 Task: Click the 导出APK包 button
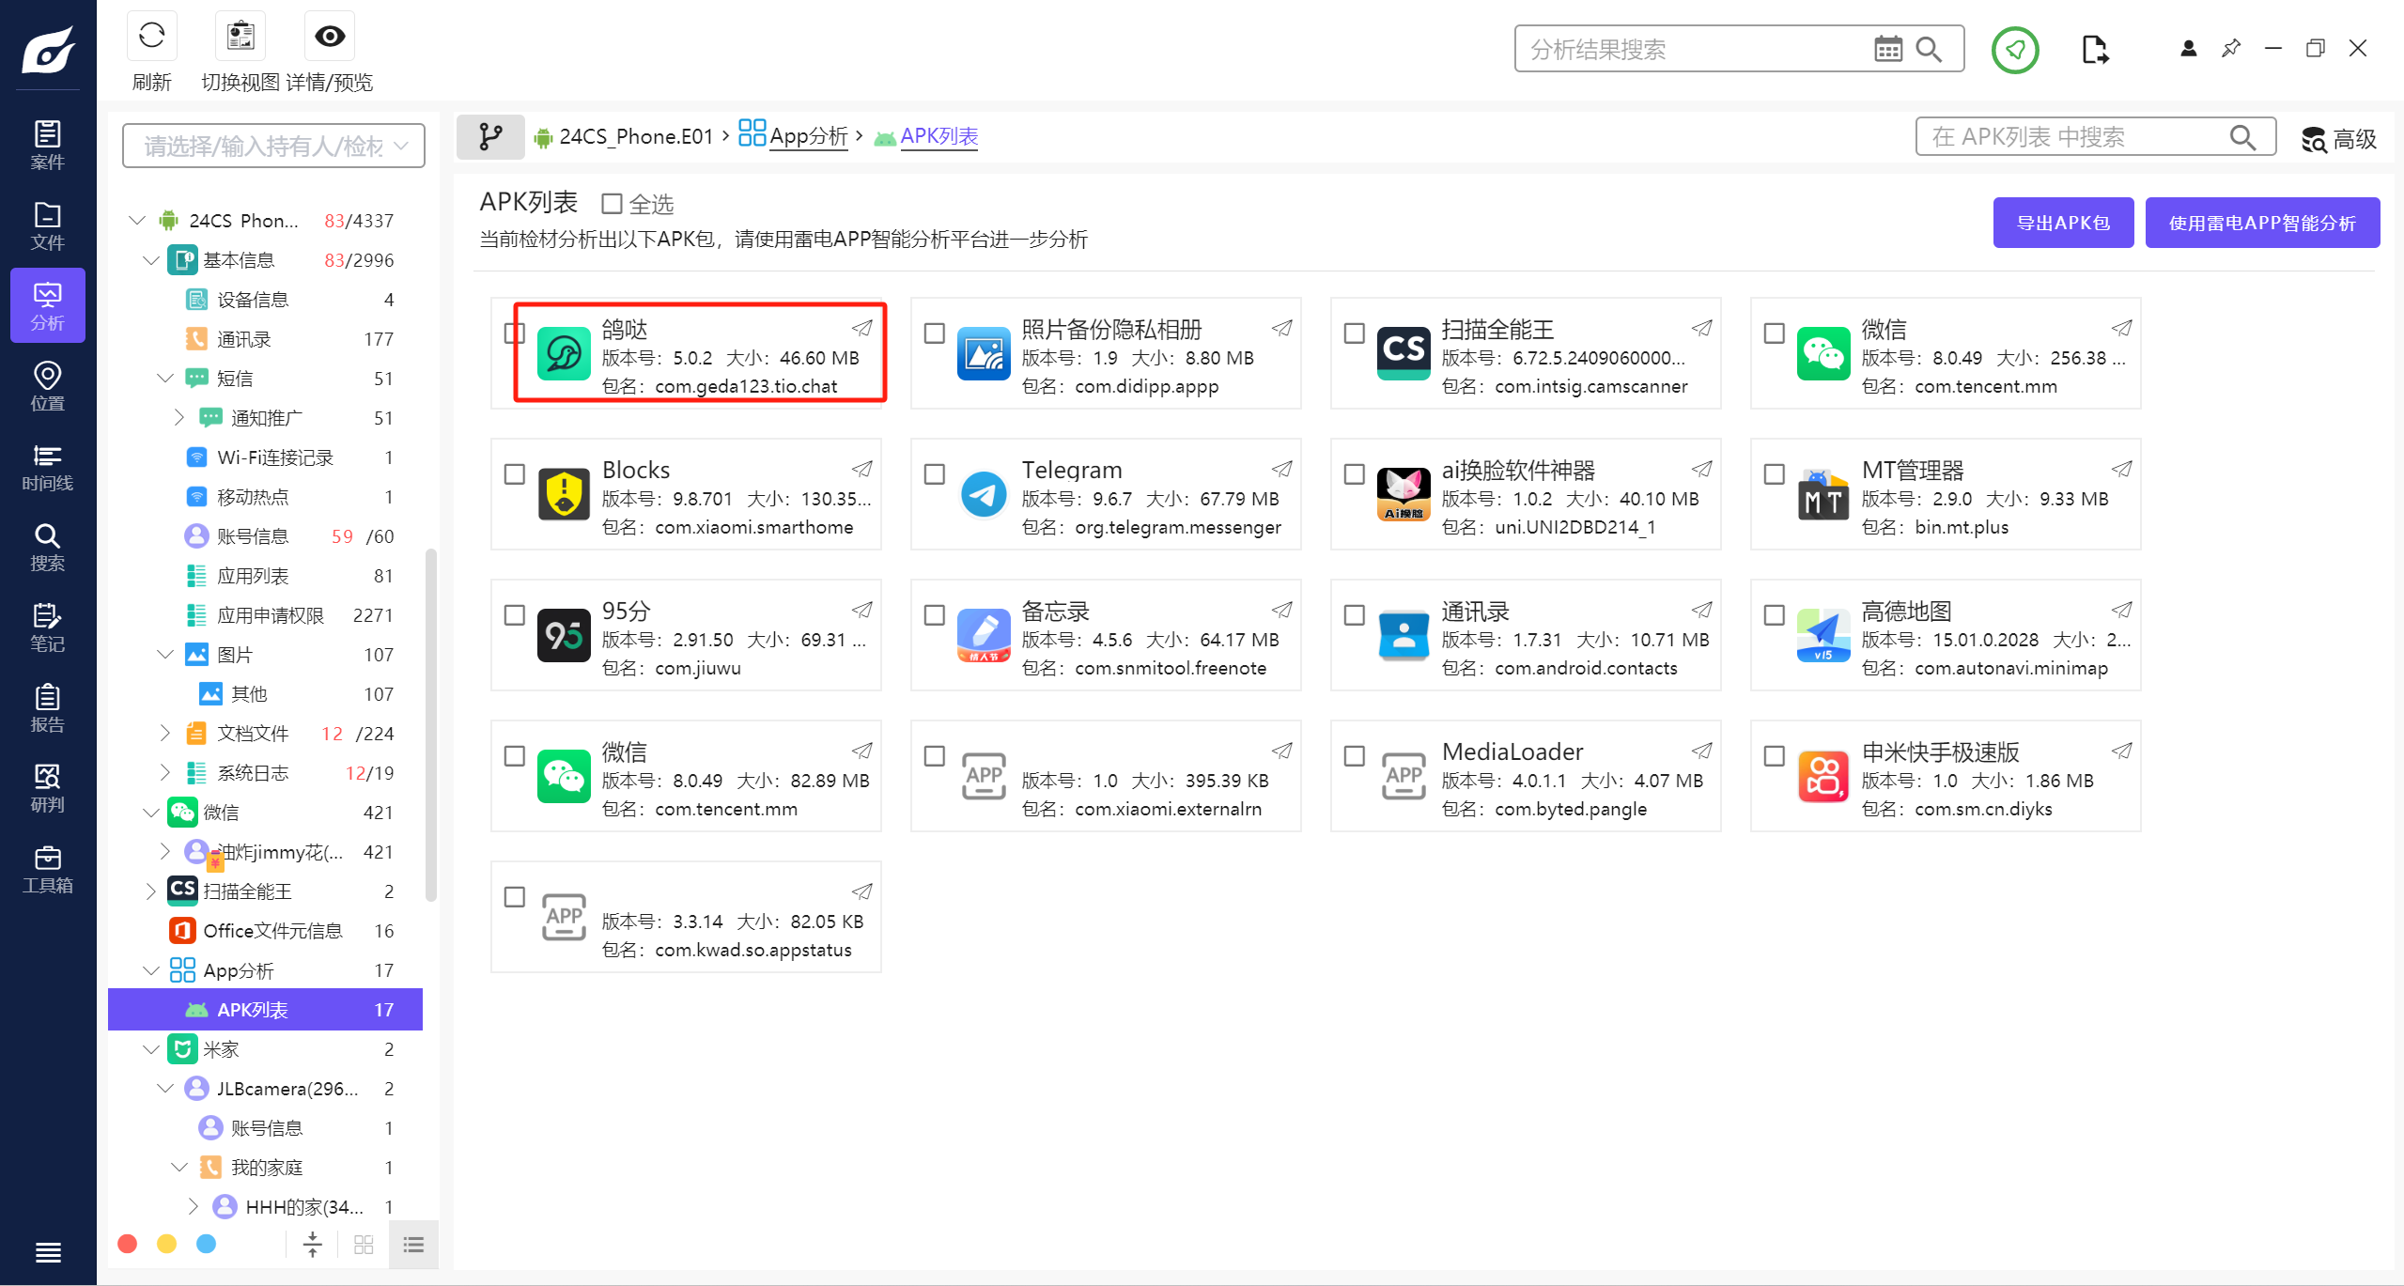2063,223
